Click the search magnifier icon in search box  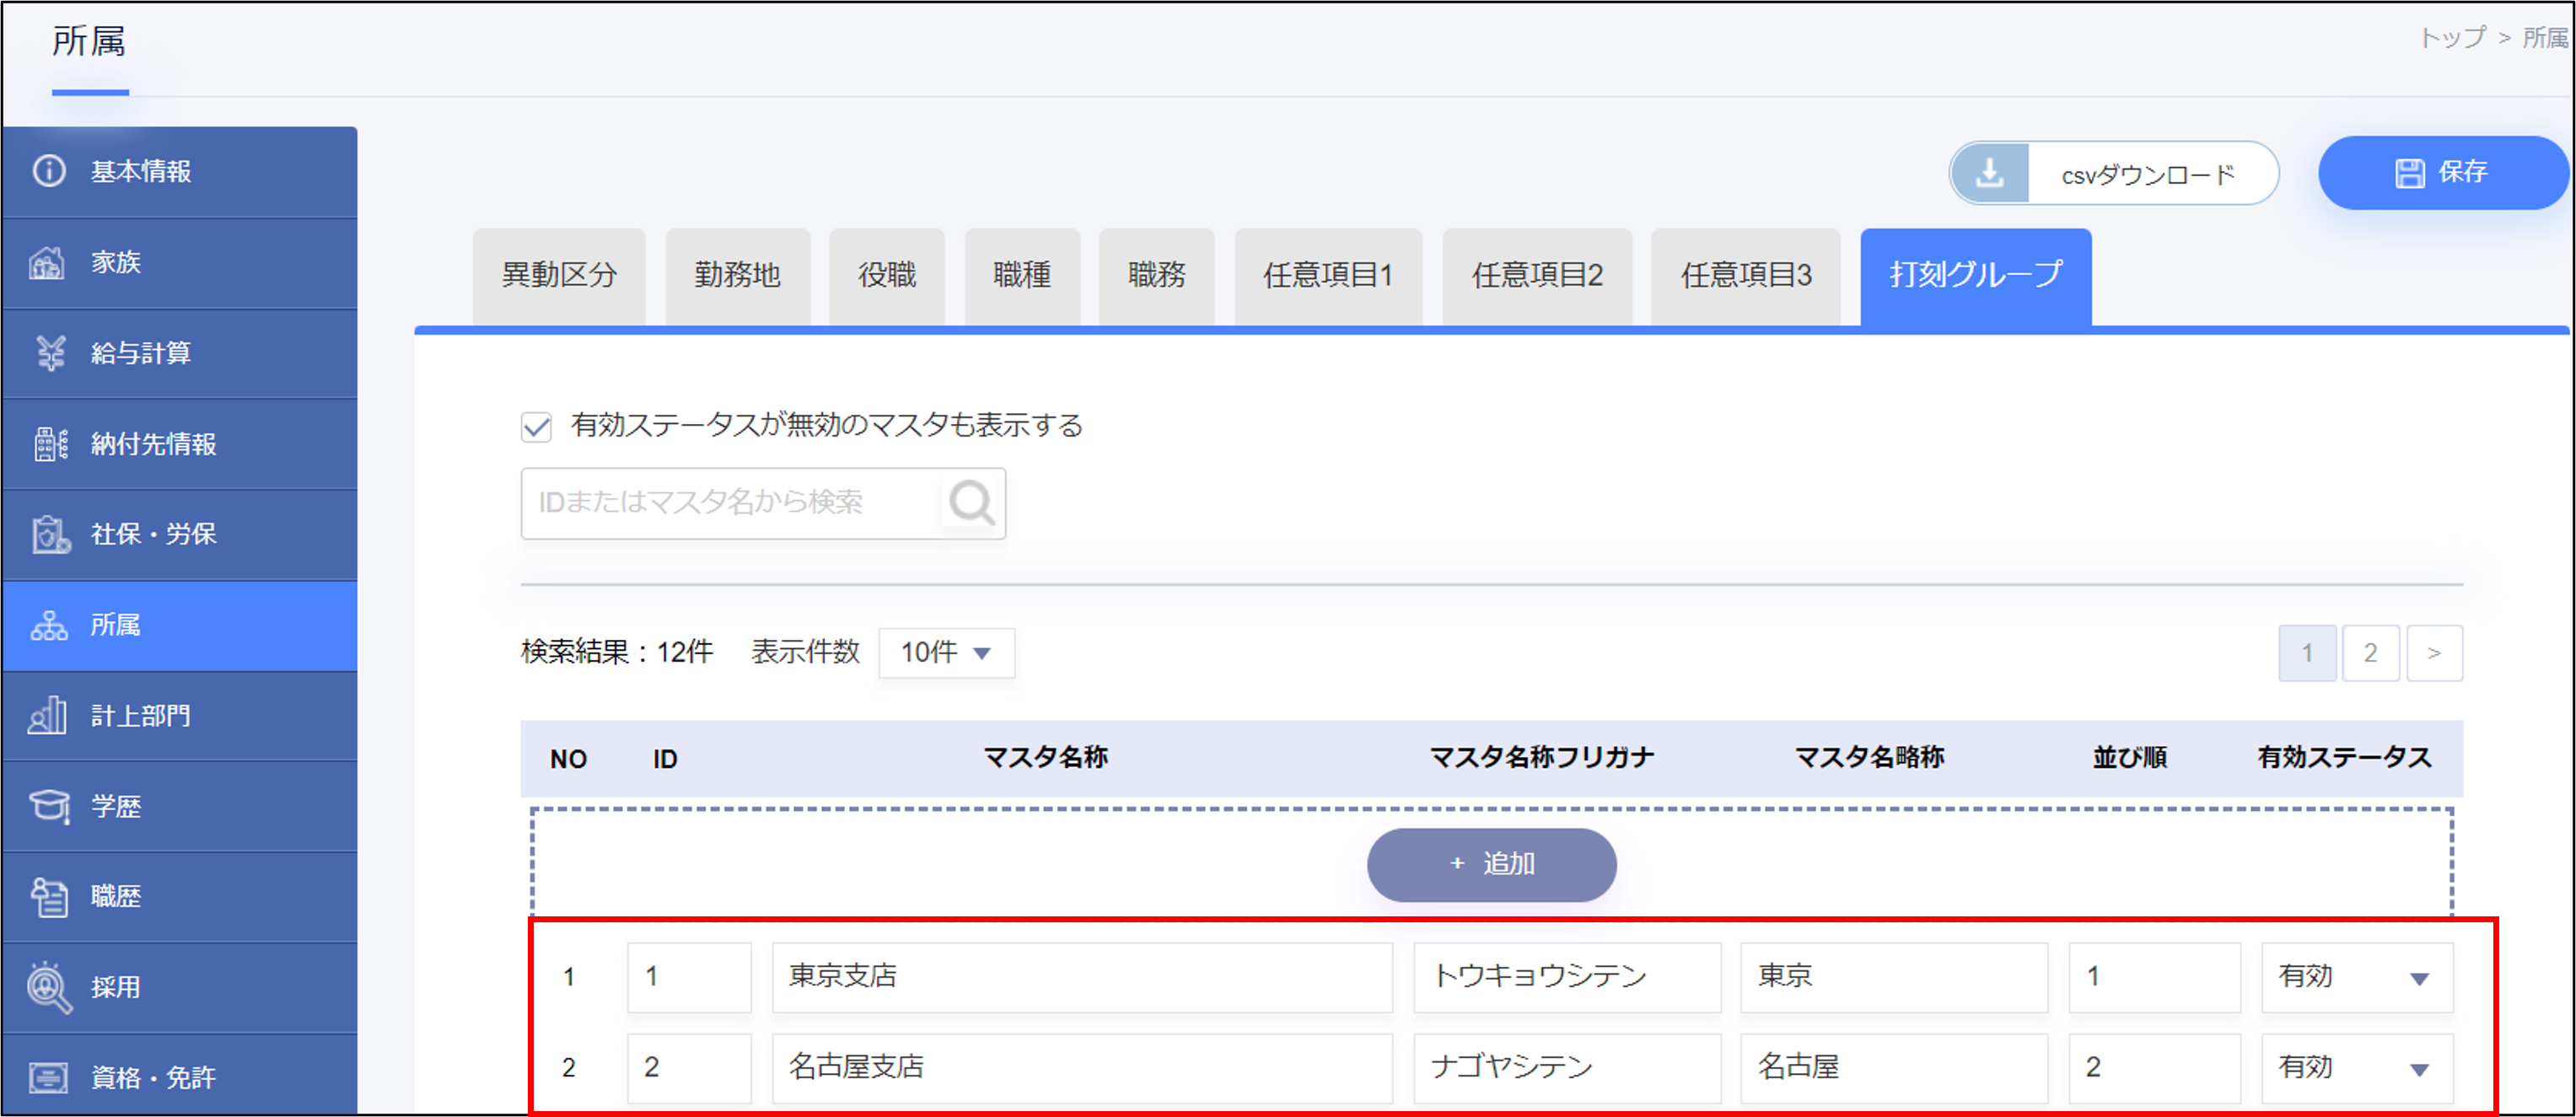tap(971, 503)
